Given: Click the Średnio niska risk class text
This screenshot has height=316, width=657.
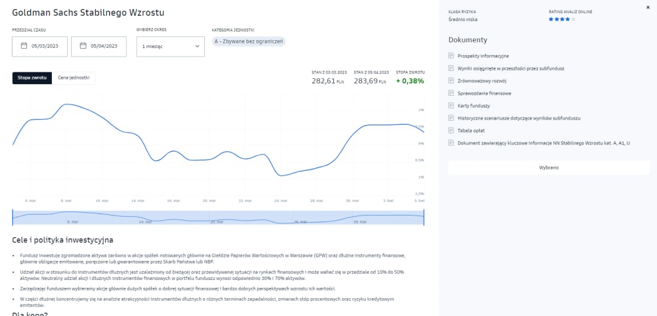Looking at the screenshot, I should (463, 19).
